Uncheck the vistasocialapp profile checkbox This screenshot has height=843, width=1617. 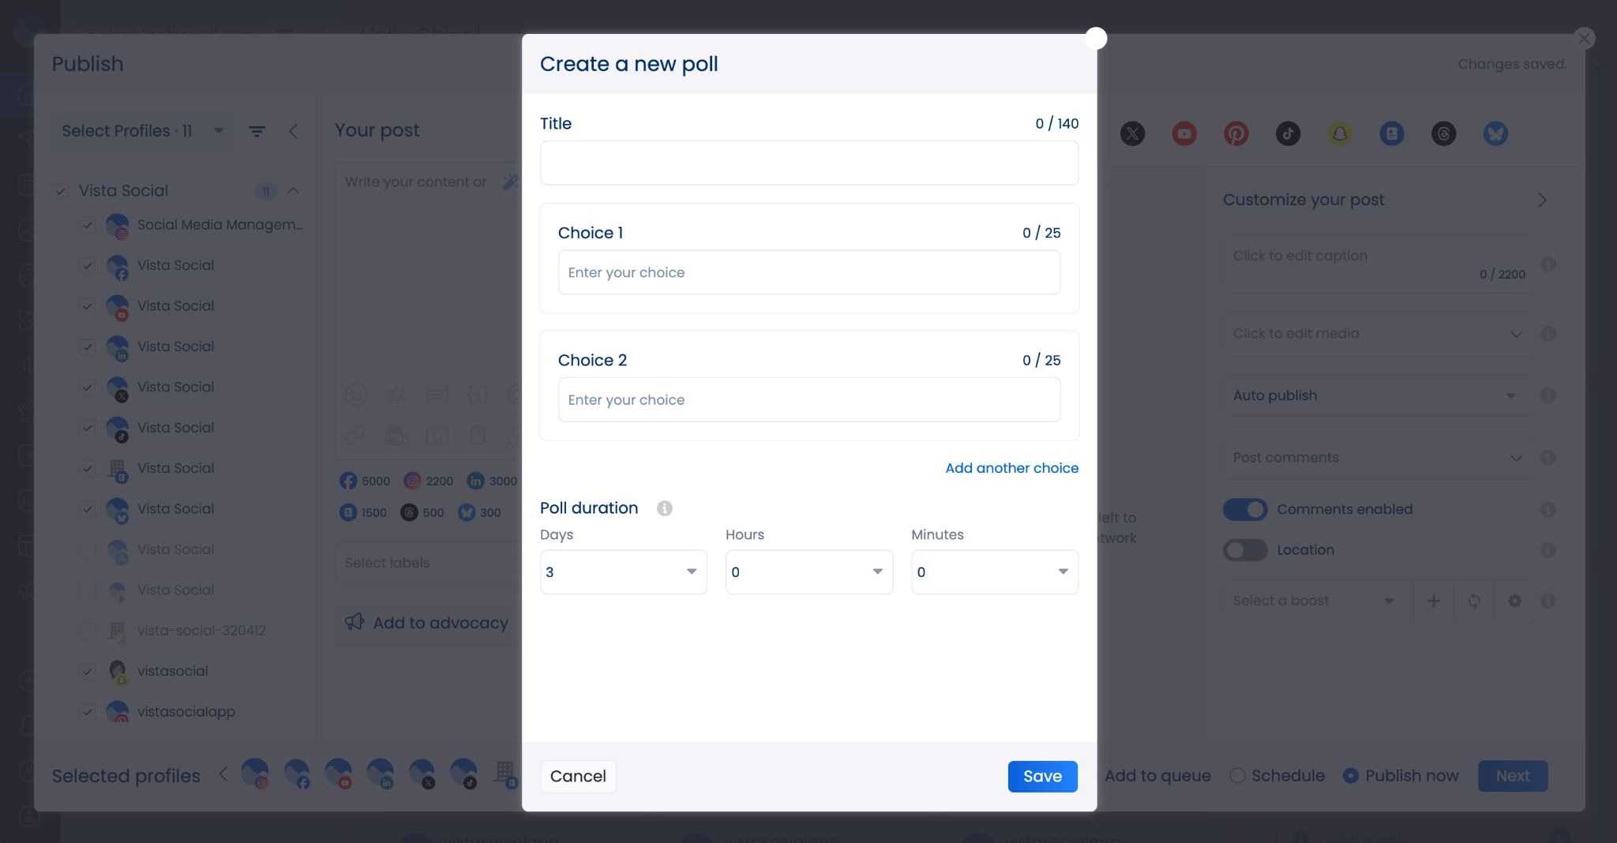[88, 712]
